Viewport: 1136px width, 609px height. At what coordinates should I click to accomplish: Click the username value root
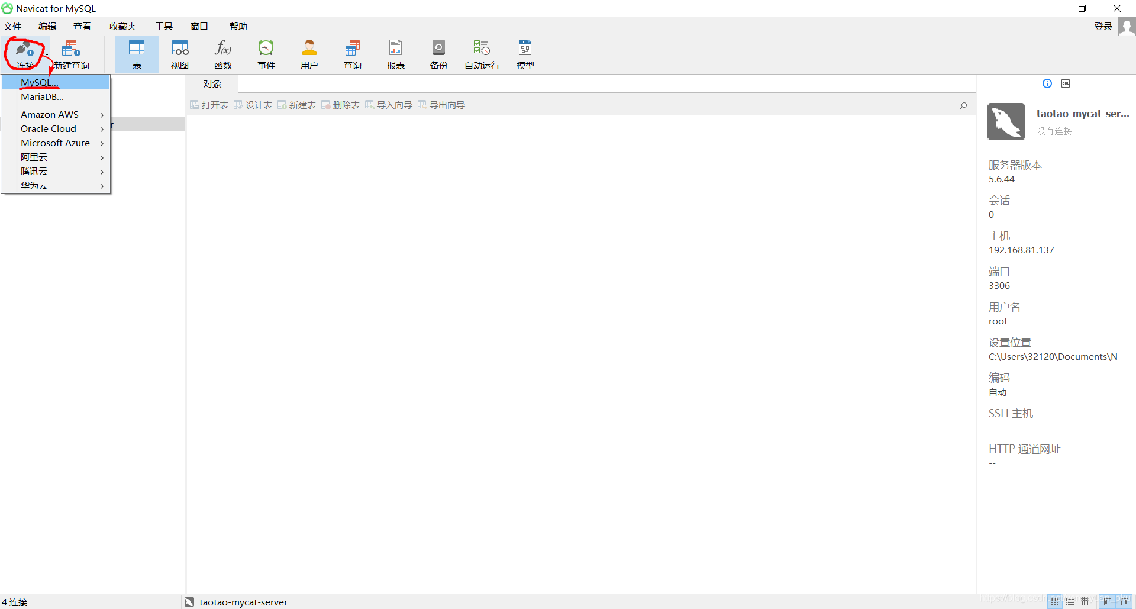pyautogui.click(x=998, y=321)
